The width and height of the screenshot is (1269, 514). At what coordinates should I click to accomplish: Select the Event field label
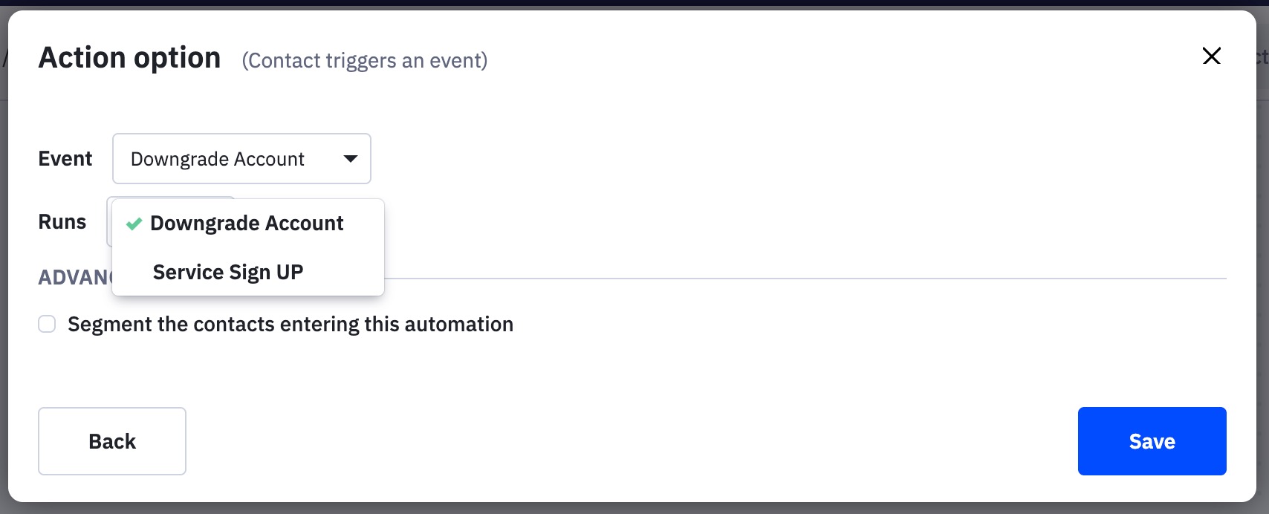65,158
